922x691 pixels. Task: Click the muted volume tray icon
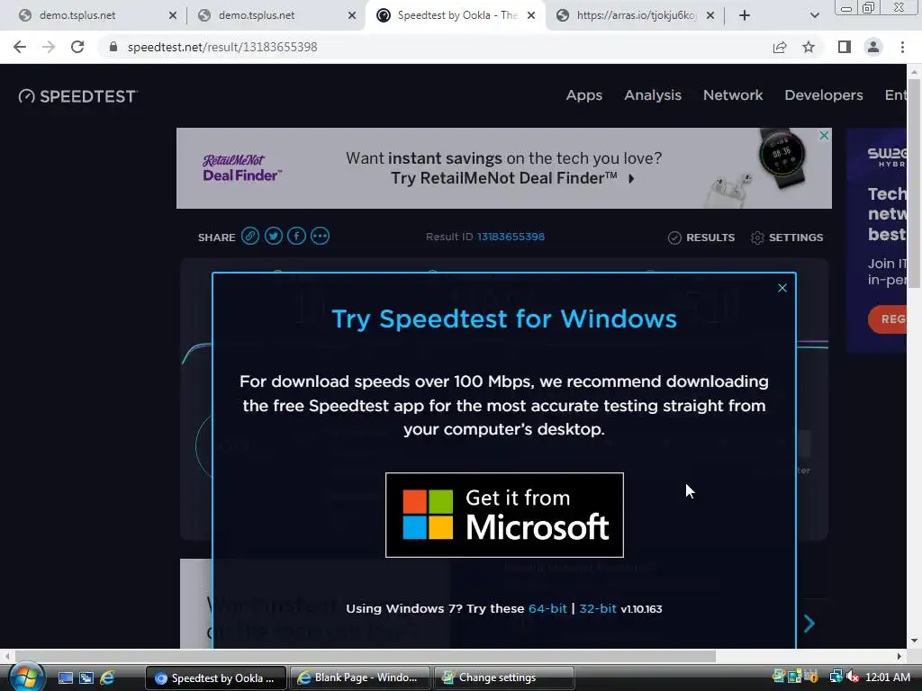tap(853, 677)
